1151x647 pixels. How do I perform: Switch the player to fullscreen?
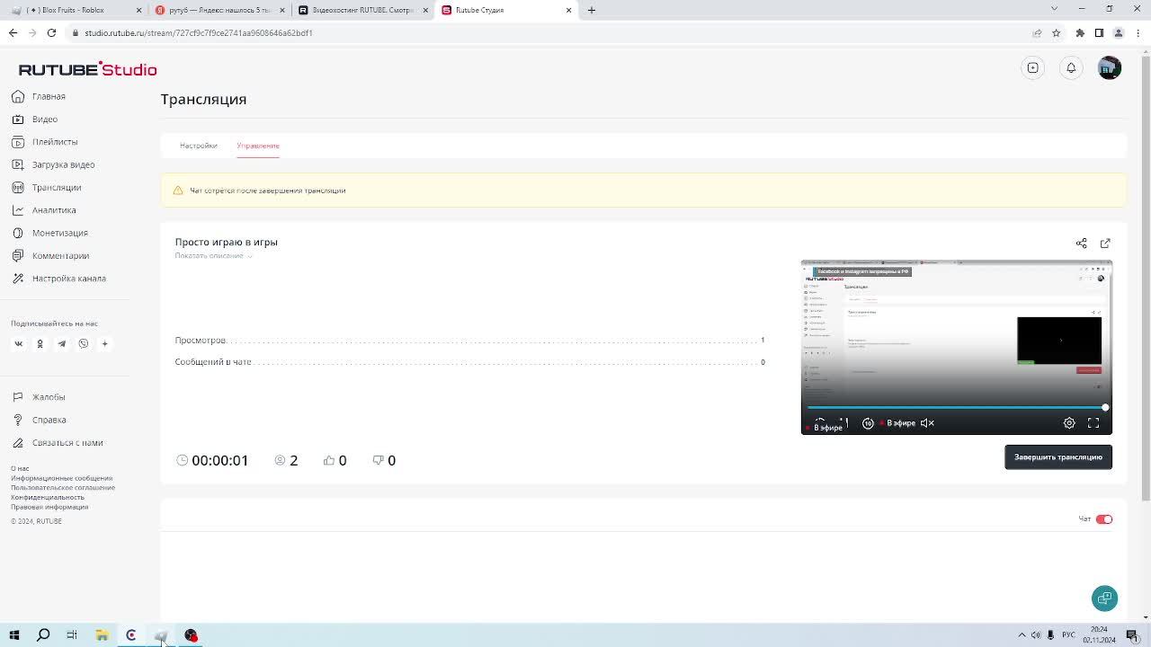[x=1093, y=422]
